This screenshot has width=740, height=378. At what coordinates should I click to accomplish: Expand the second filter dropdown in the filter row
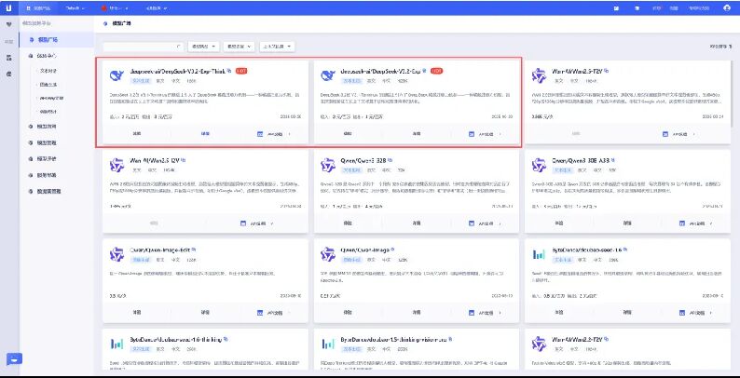[x=239, y=47]
